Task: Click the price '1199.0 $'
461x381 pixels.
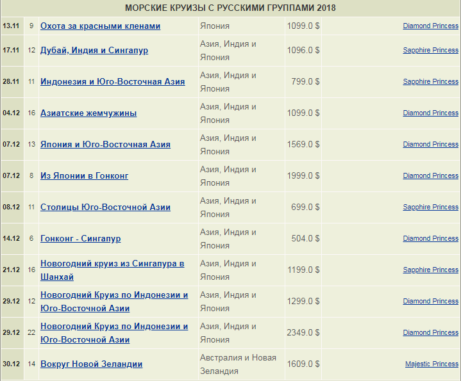Action: [303, 270]
